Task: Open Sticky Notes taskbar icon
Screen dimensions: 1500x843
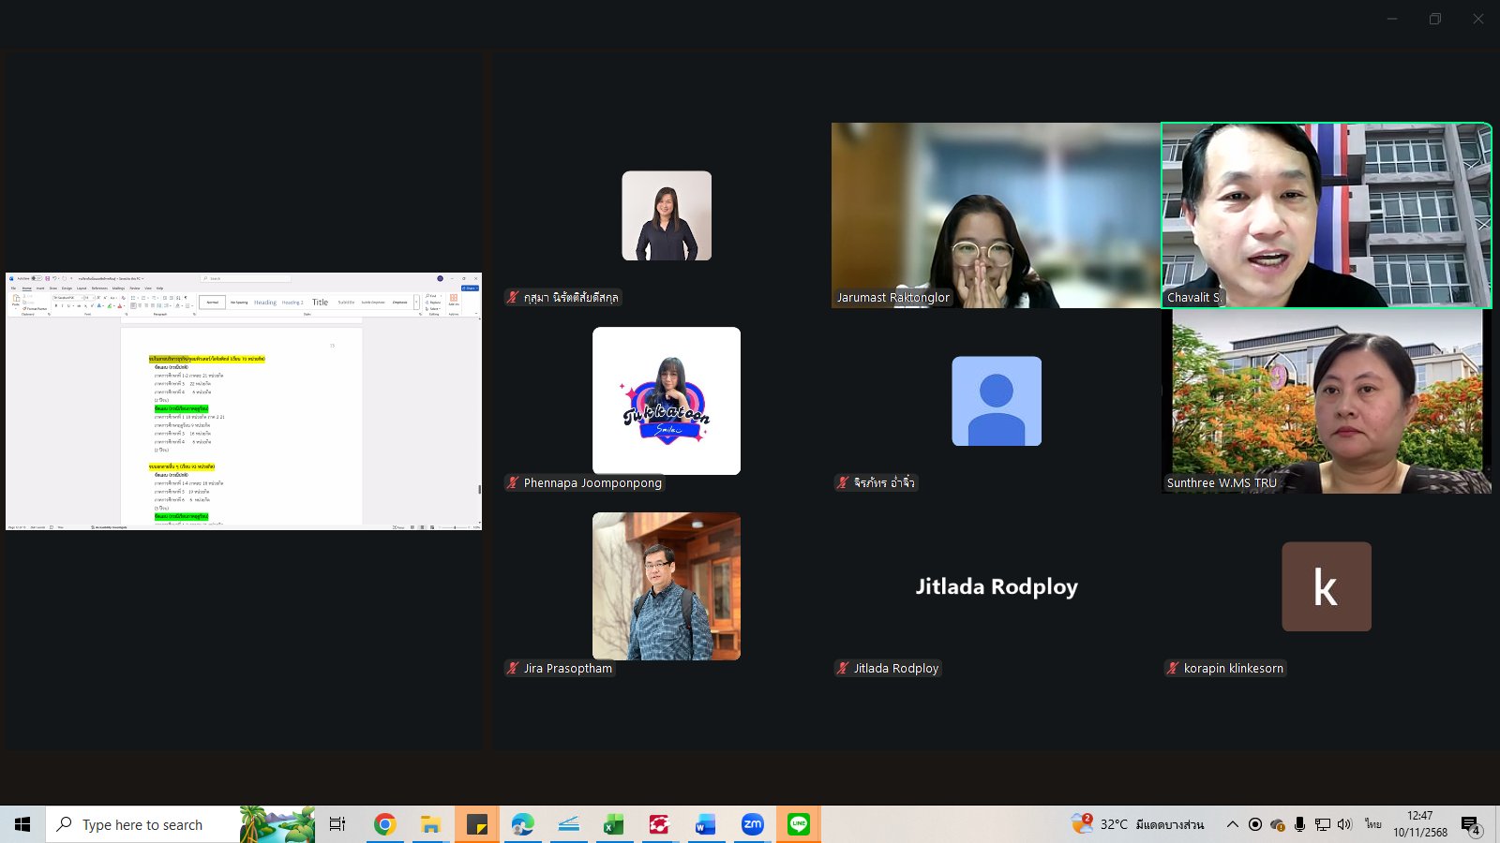Action: pos(477,824)
